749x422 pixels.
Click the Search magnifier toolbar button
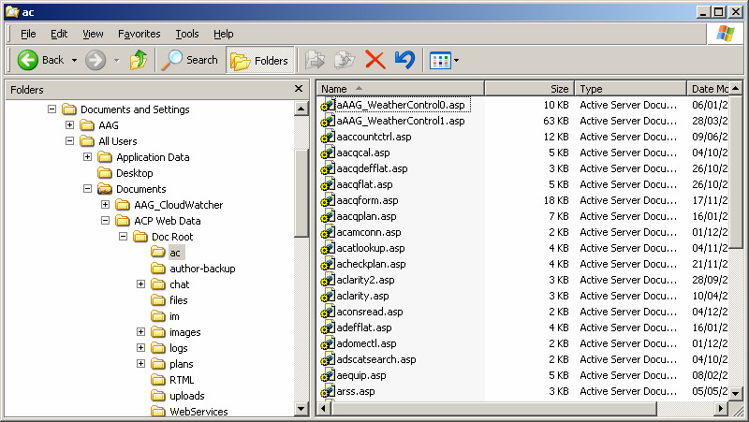tap(189, 60)
